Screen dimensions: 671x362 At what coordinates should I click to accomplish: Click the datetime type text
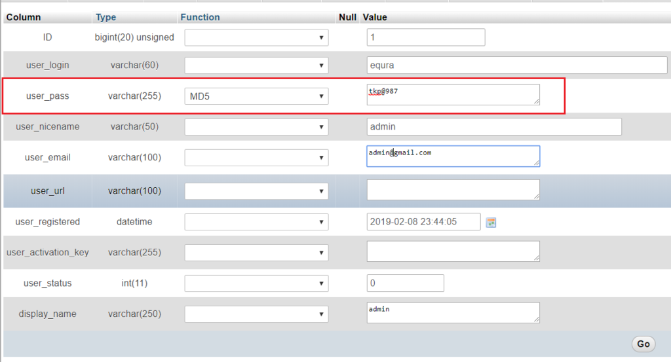[x=134, y=221]
